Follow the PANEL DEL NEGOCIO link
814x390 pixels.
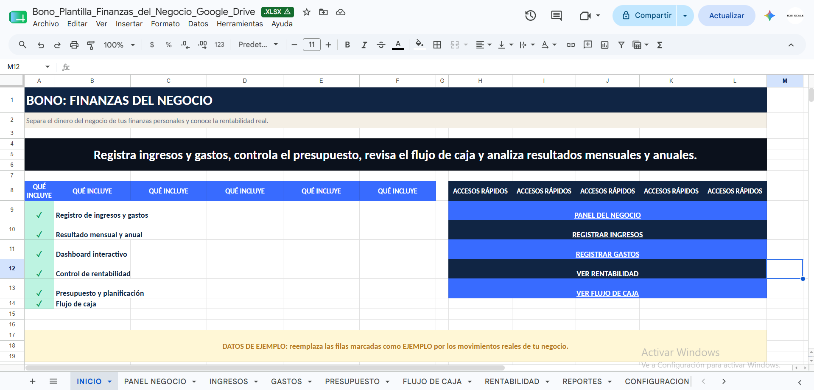tap(607, 215)
